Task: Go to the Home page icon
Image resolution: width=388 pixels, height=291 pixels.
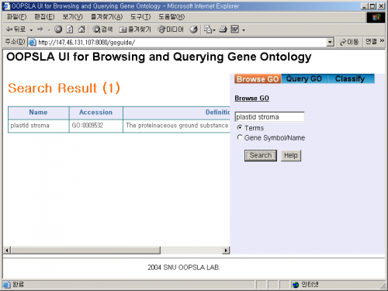Action: (x=81, y=29)
